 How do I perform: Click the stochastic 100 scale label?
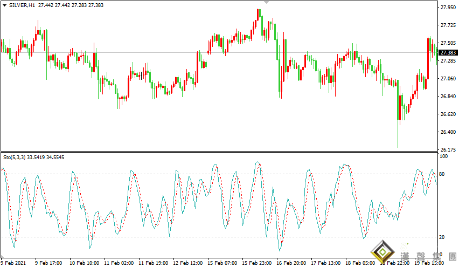445,156
